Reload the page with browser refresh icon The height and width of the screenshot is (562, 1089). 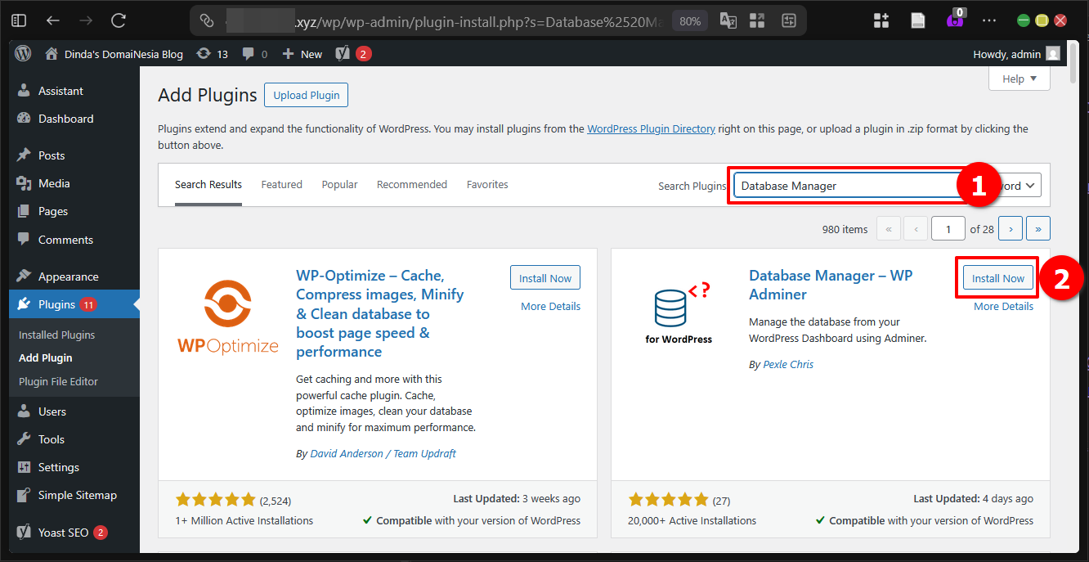click(116, 20)
